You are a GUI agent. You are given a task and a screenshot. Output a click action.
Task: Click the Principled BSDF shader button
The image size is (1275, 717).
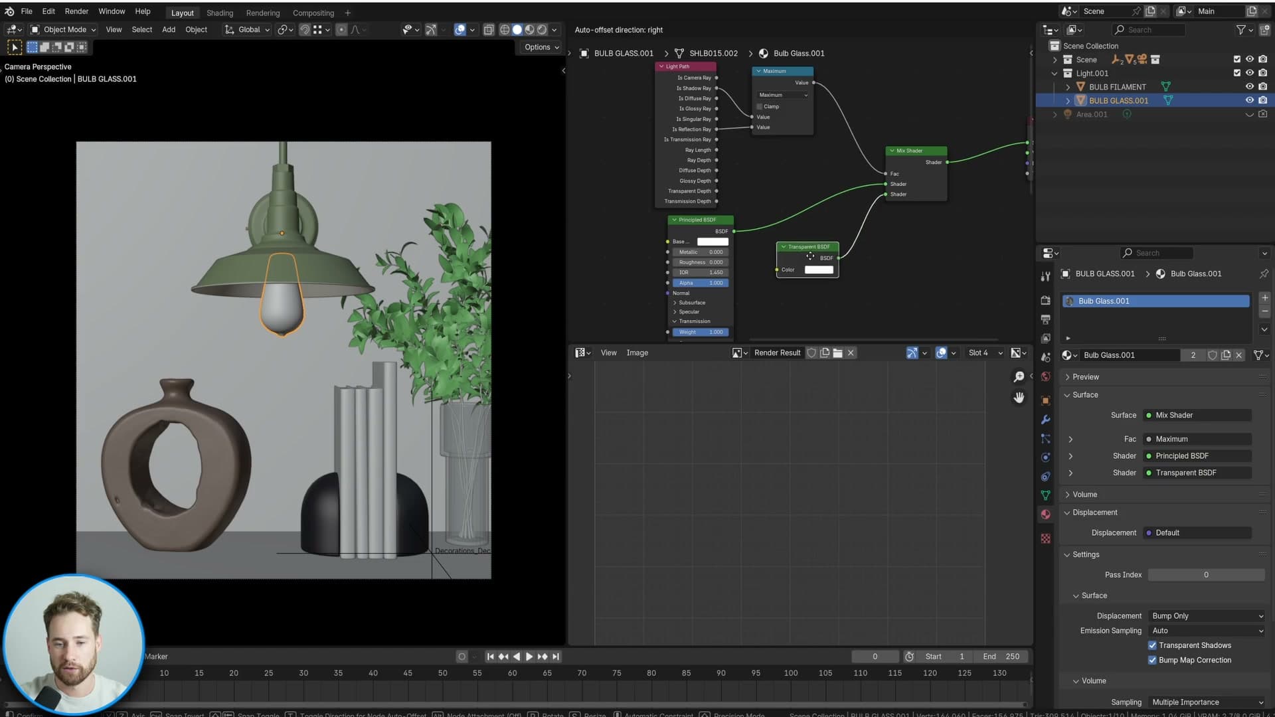1197,456
